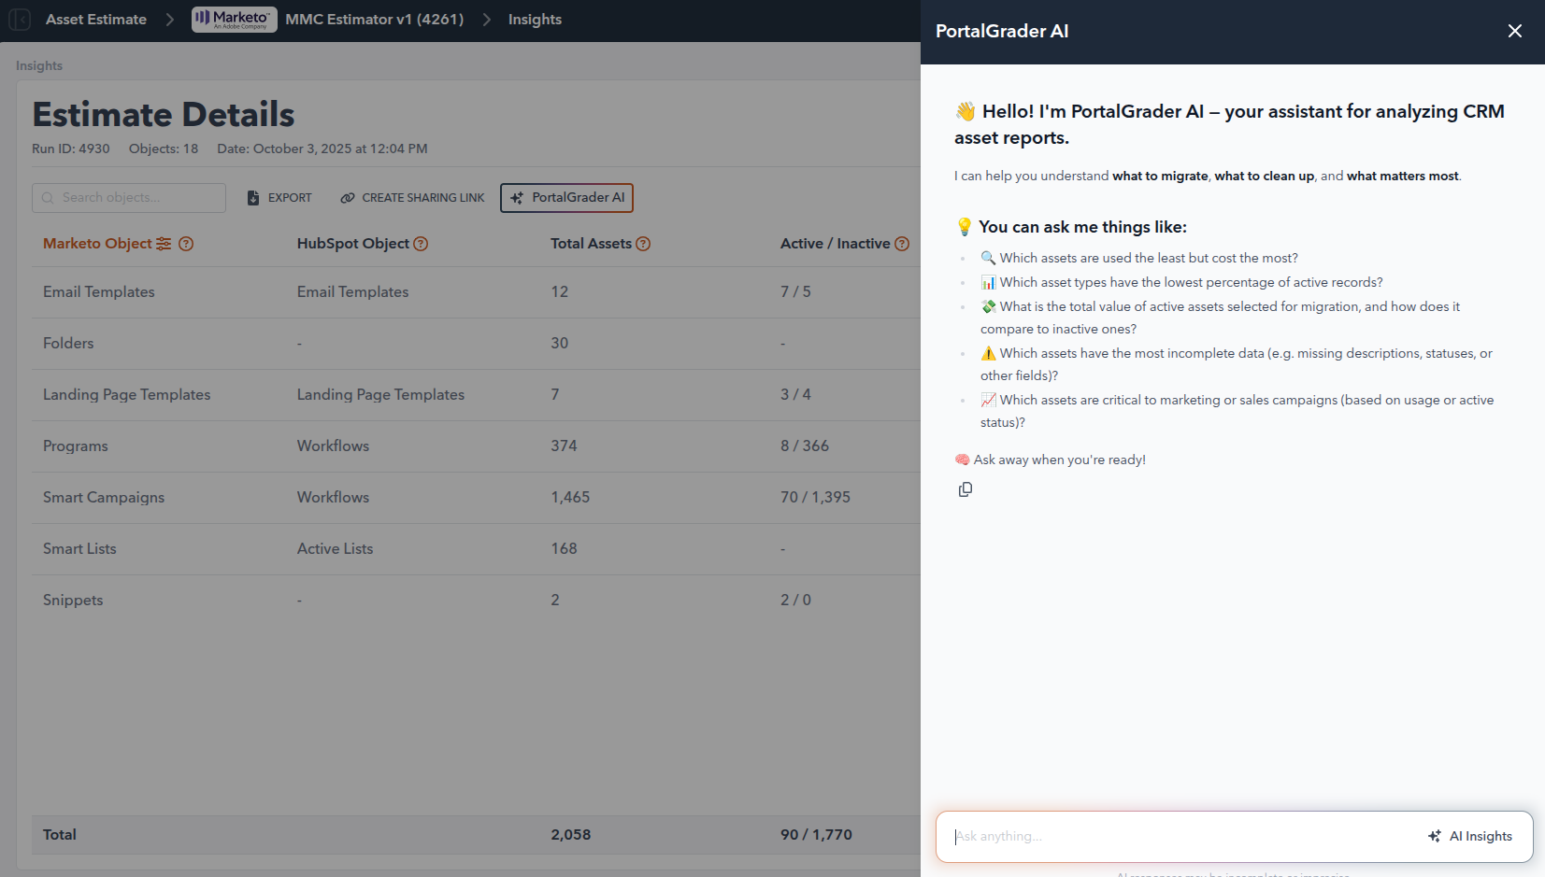Select the Insights breadcrumb item
The height and width of the screenshot is (877, 1545).
535,20
